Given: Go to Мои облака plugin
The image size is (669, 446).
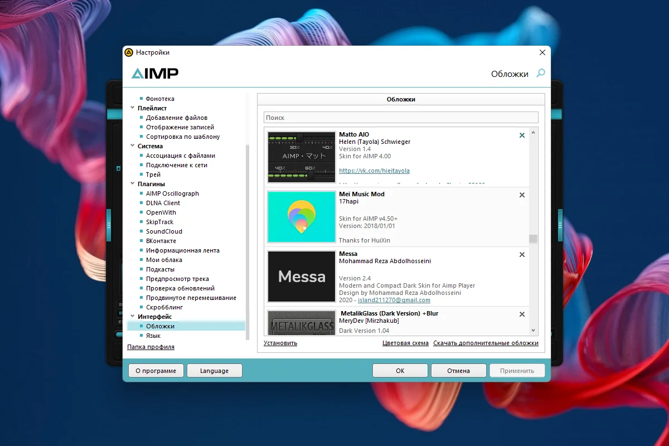Looking at the screenshot, I should (164, 260).
